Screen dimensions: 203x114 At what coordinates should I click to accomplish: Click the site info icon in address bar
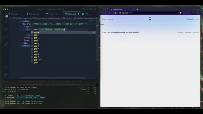[x=120, y=13]
